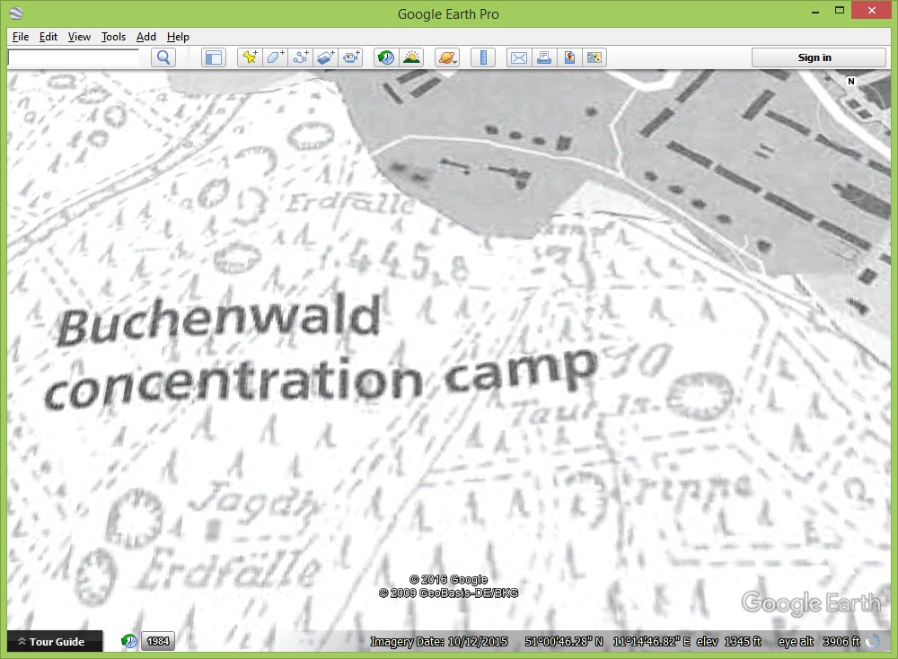
Task: Add an image overlay
Action: [x=325, y=57]
